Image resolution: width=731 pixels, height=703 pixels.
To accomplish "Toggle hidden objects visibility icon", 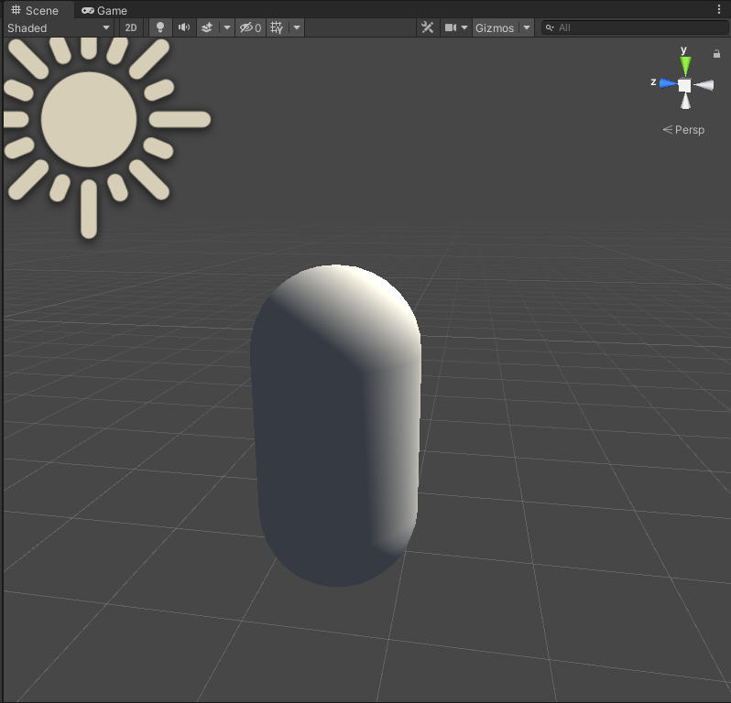I will click(250, 28).
